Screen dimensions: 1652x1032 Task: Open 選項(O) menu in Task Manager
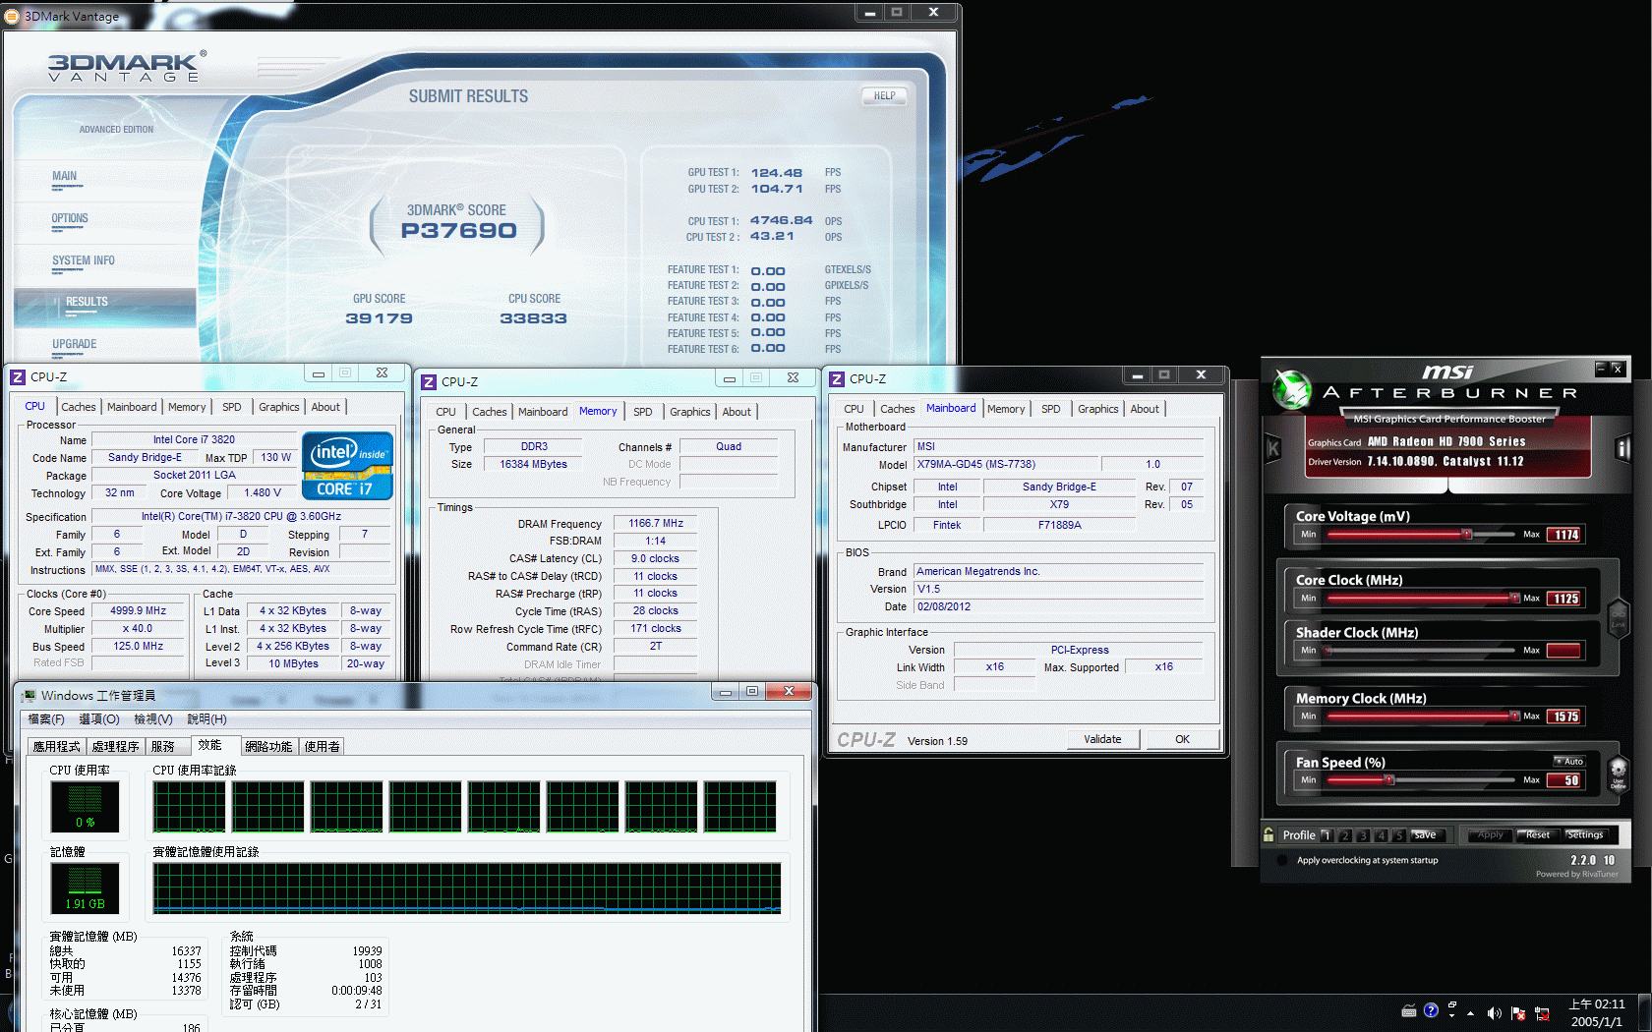click(x=98, y=719)
